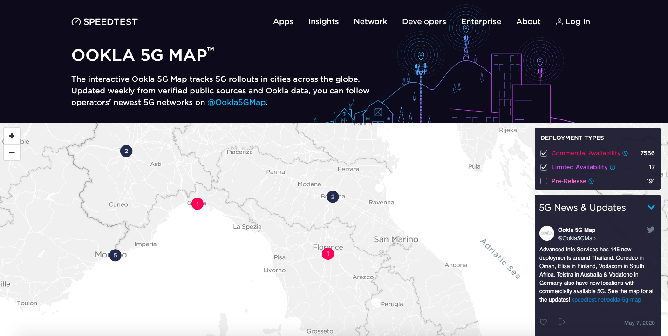Click the 191 pre-release count
668x336 pixels.
point(651,181)
